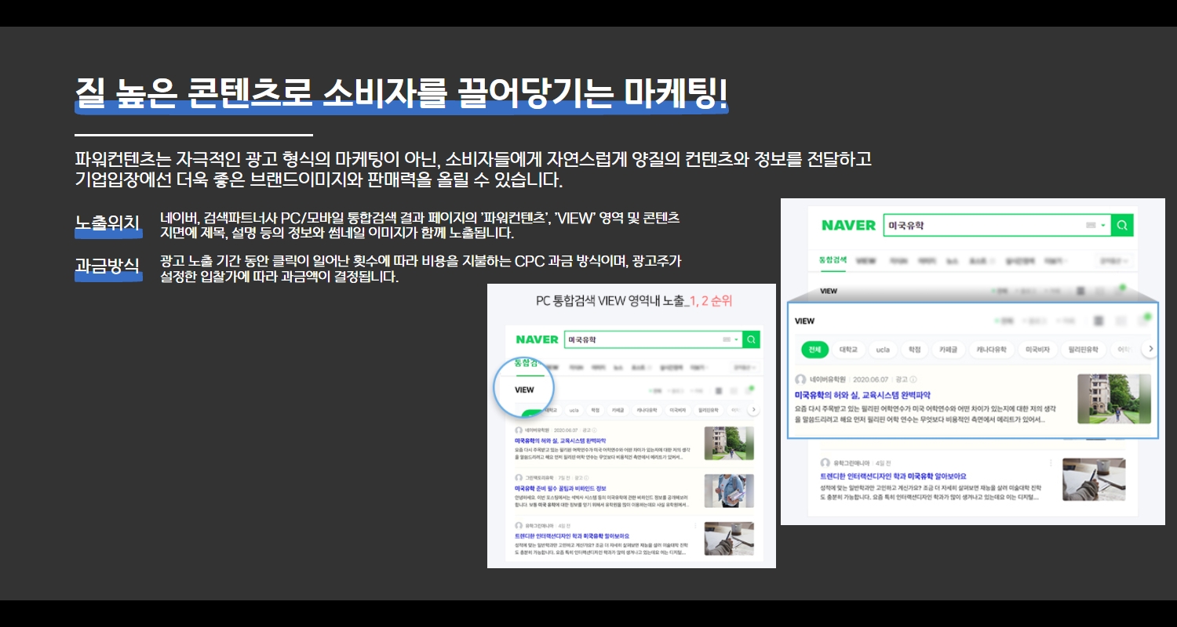1177x627 pixels.
Task: Open the more-options dots on the enlarged 유학그린매니아 post
Action: pos(1051,463)
